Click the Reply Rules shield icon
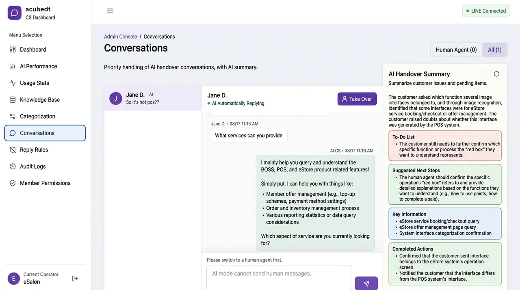This screenshot has width=520, height=290. click(x=13, y=149)
